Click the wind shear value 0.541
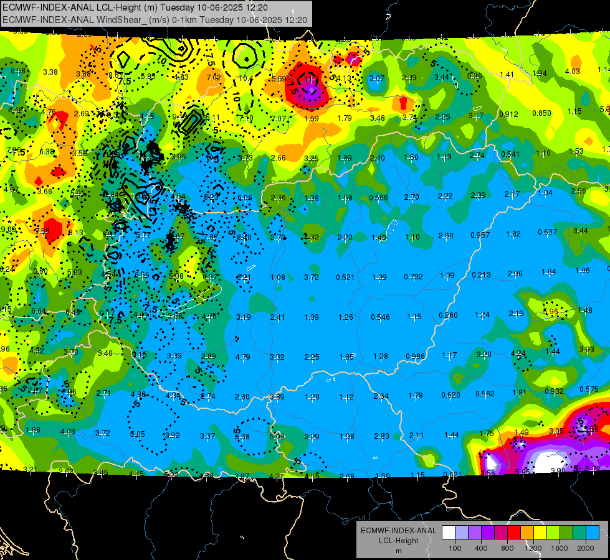 click(x=510, y=154)
